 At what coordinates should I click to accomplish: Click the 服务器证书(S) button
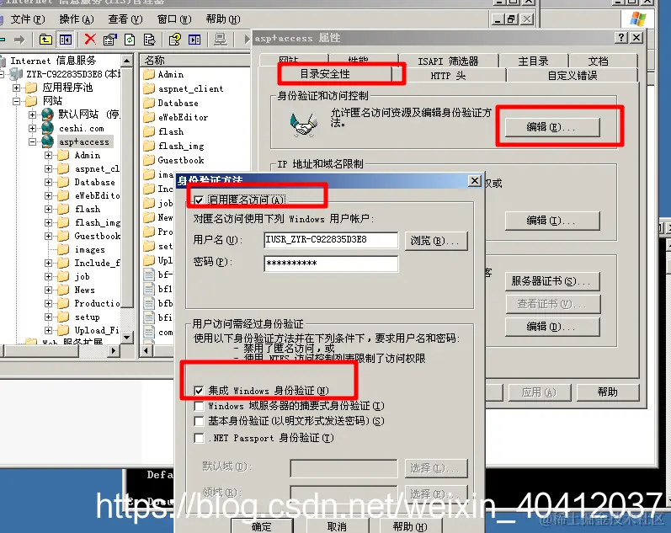tap(552, 281)
